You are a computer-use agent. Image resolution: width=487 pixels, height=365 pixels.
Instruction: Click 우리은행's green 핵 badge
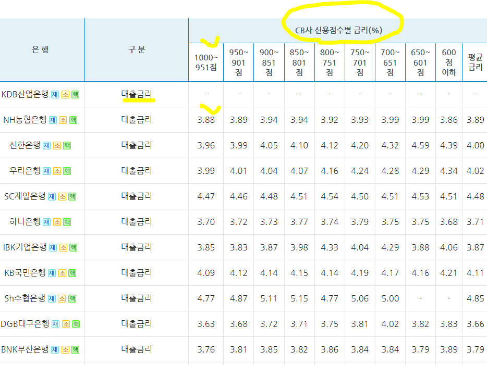pyautogui.click(x=67, y=171)
